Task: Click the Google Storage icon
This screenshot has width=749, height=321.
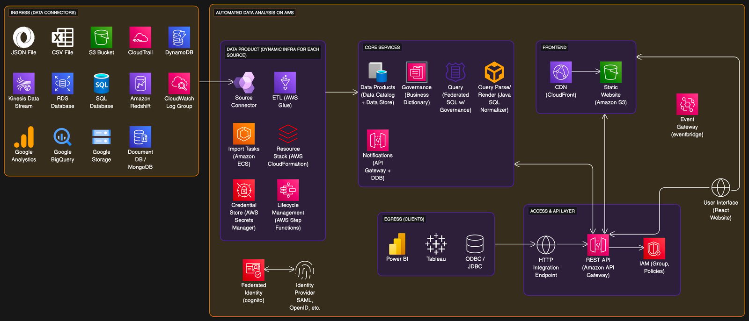Action: click(x=101, y=137)
